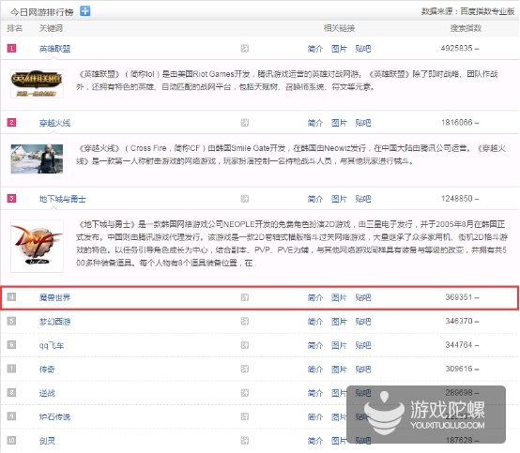The width and height of the screenshot is (520, 453).
Task: Open the qq飞车 keyword link
Action: click(x=52, y=345)
